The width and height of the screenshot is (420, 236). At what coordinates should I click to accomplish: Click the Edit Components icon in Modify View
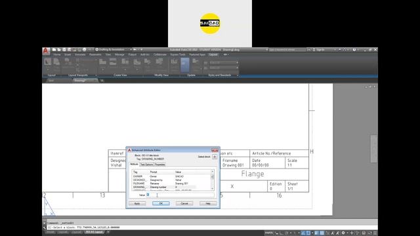pyautogui.click(x=159, y=62)
